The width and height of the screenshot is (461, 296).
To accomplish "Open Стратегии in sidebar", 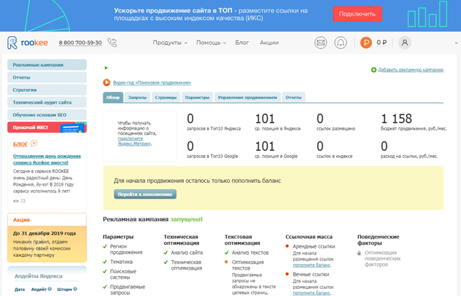I will tap(47, 90).
